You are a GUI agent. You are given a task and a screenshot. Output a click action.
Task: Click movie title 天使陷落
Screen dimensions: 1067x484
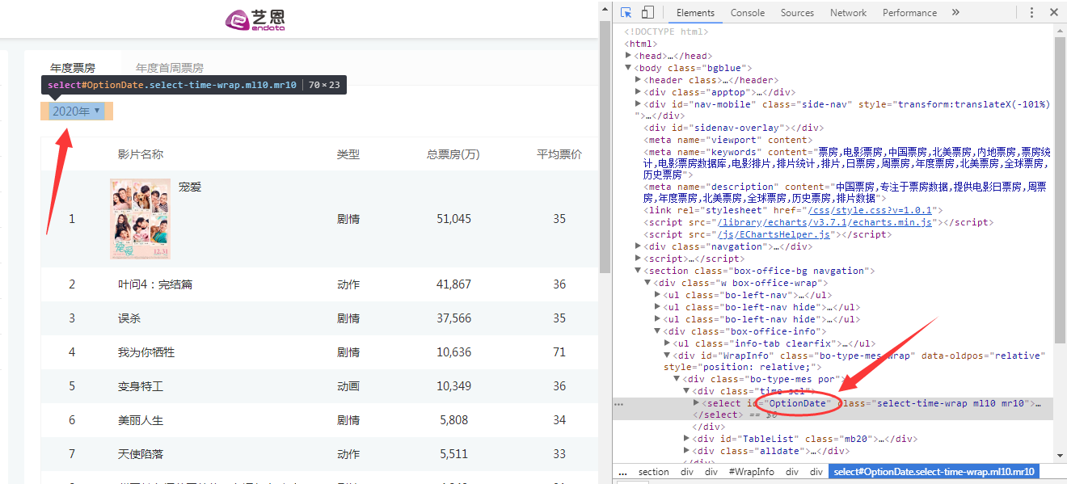[141, 454]
